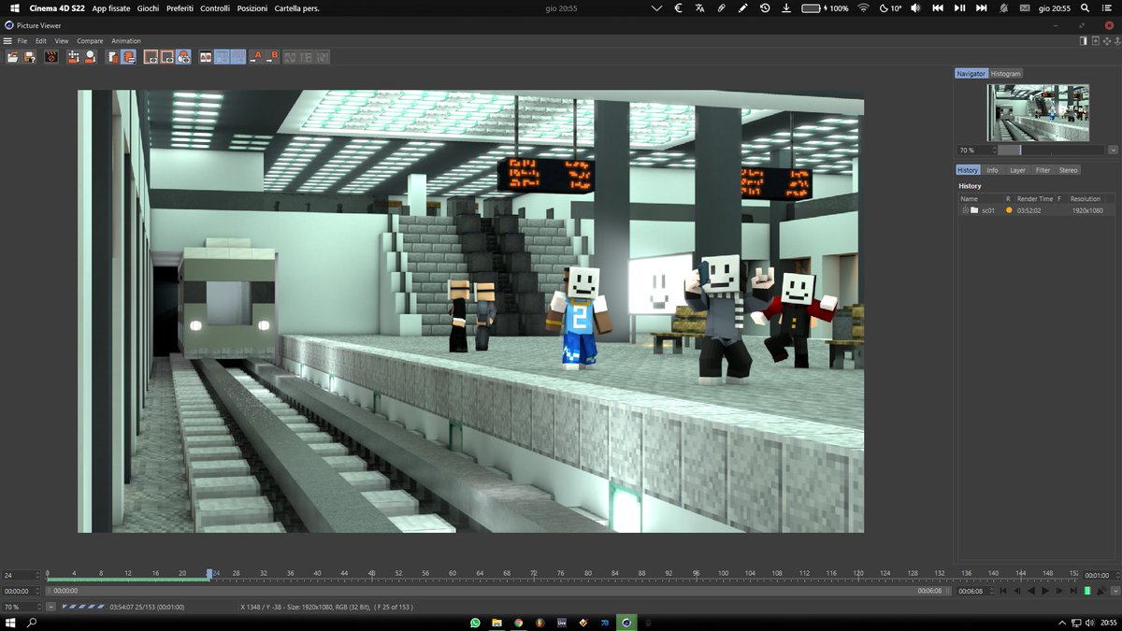Click the Cinema 4D taskbar icon

point(626,623)
